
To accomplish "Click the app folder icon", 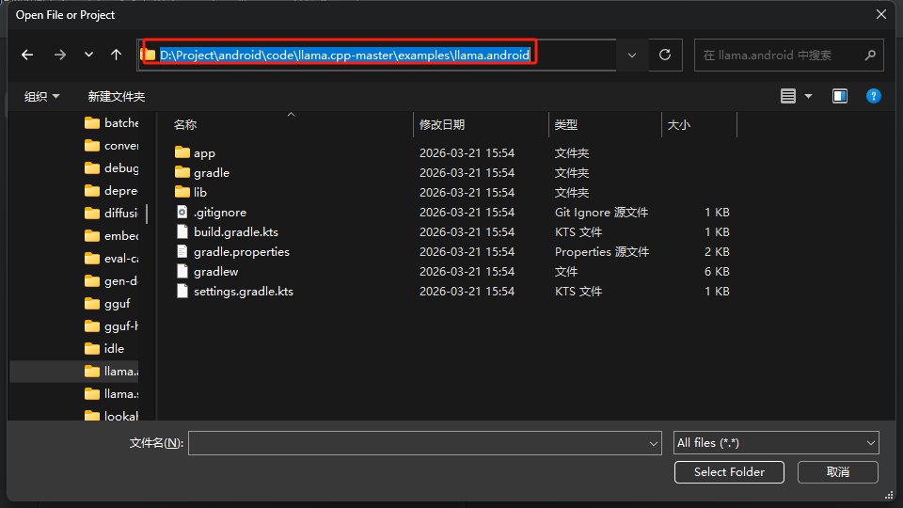I will tap(182, 152).
